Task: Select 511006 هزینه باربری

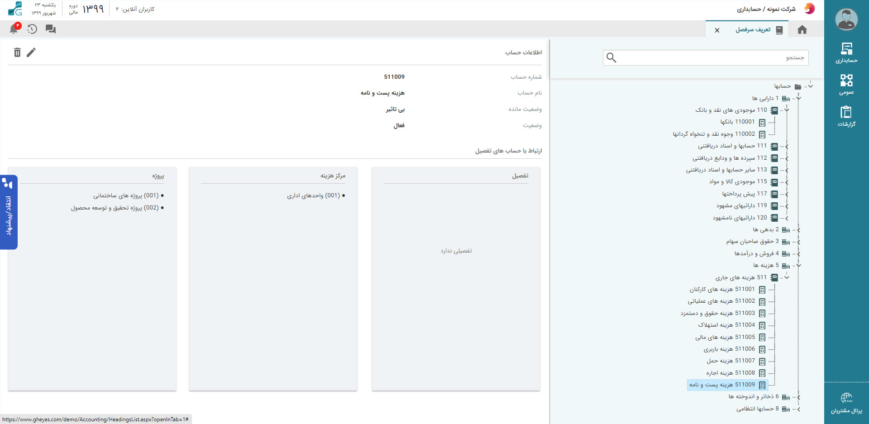Action: pos(729,349)
